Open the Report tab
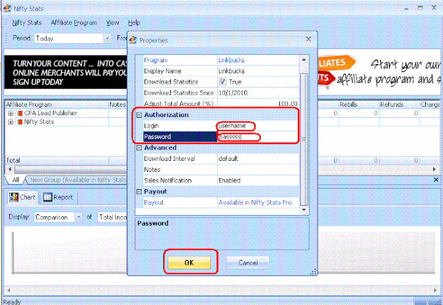Screen dimensions: 443x305 [x=58, y=197]
